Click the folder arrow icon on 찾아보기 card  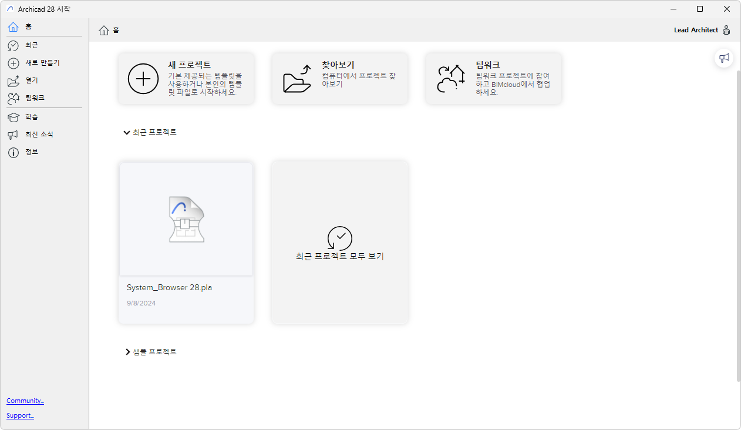[297, 79]
